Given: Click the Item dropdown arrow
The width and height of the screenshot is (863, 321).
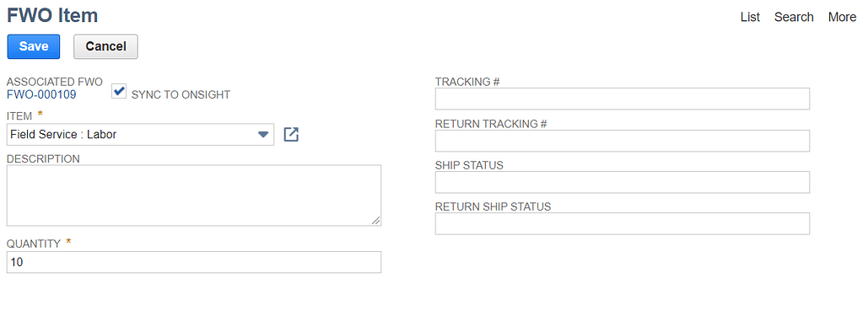Looking at the screenshot, I should coord(263,134).
